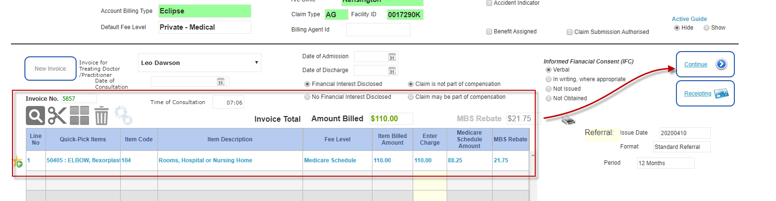Viewport: 776px width, 201px height.
Task: Click the Date of Consultation field
Action: click(x=190, y=82)
